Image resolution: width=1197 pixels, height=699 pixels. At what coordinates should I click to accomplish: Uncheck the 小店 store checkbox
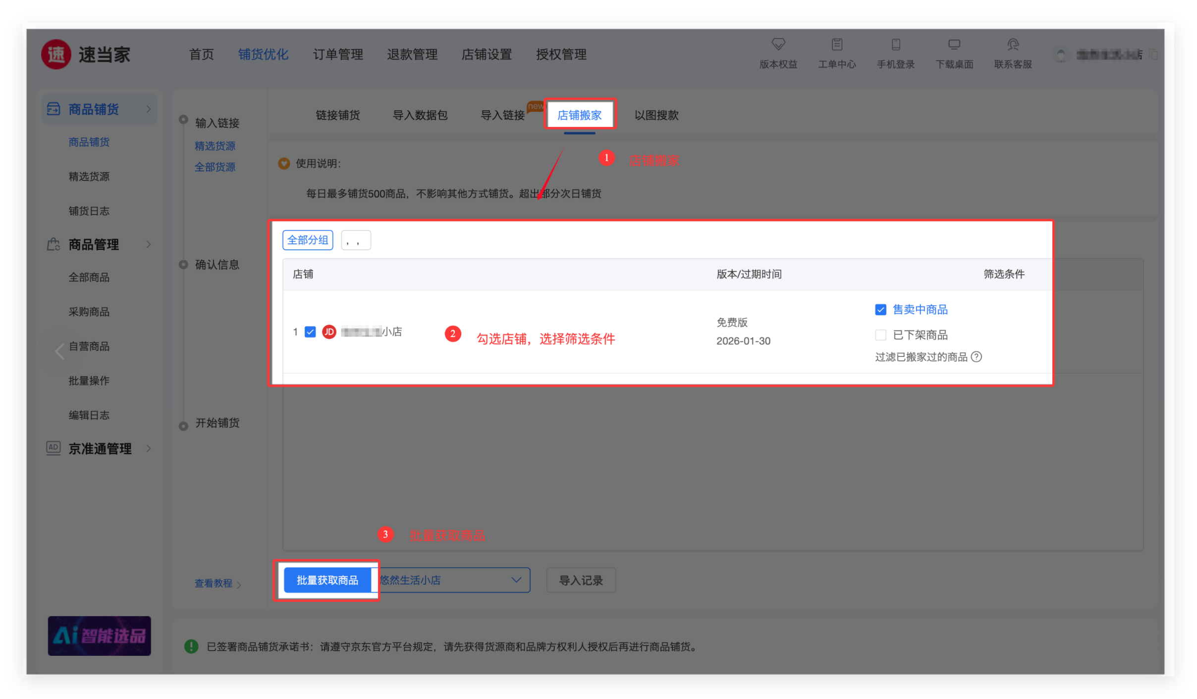310,332
